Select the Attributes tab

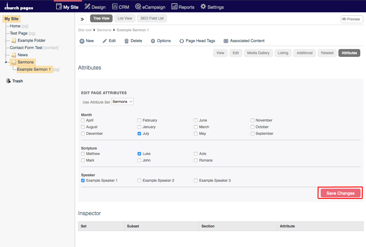(349, 53)
